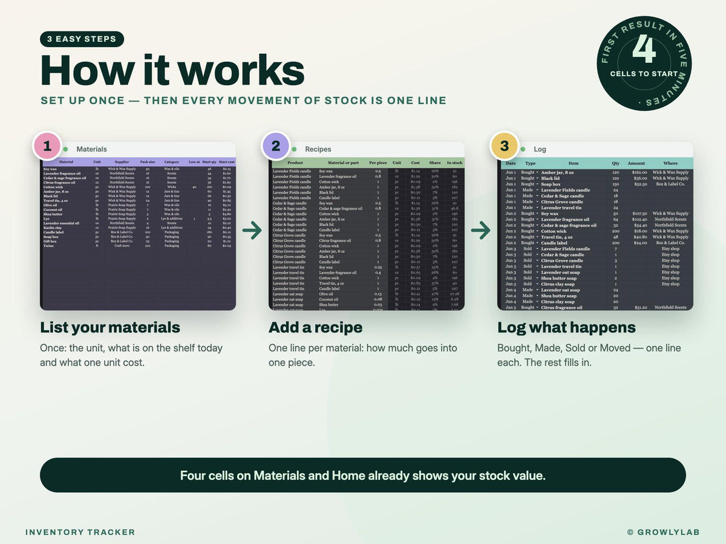Click the Add a recipe heading
The width and height of the screenshot is (726, 544).
point(316,328)
